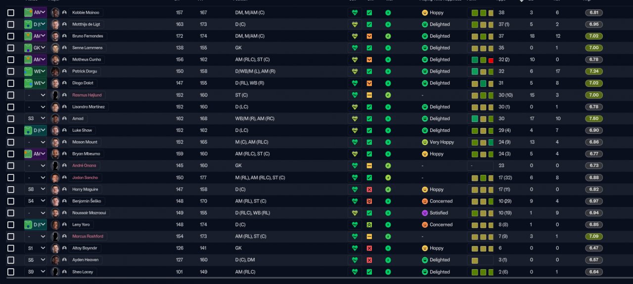
Task: Click the 6.47 rating badge for Altay Bayindir
Action: coord(593,248)
